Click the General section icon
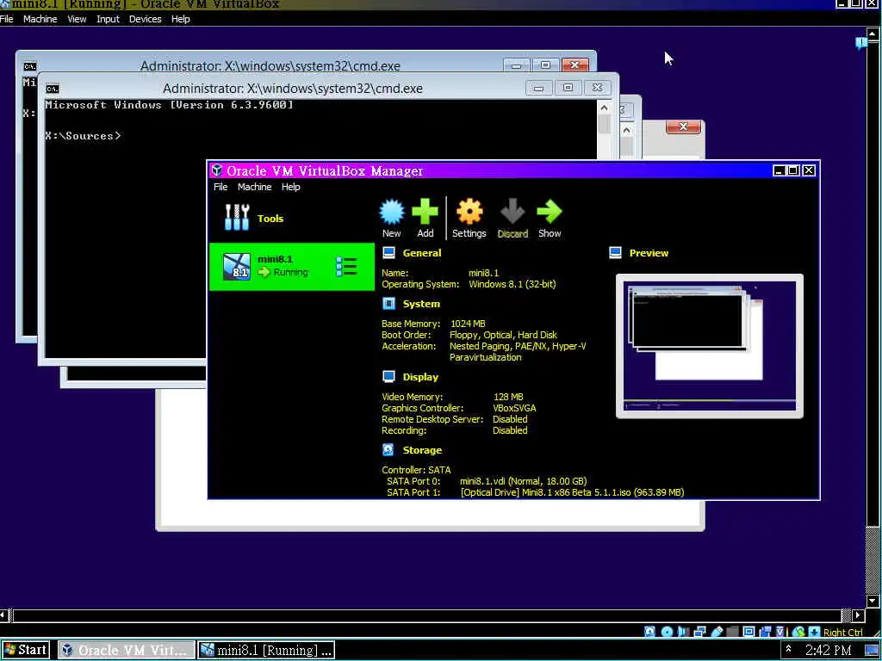 tap(388, 253)
